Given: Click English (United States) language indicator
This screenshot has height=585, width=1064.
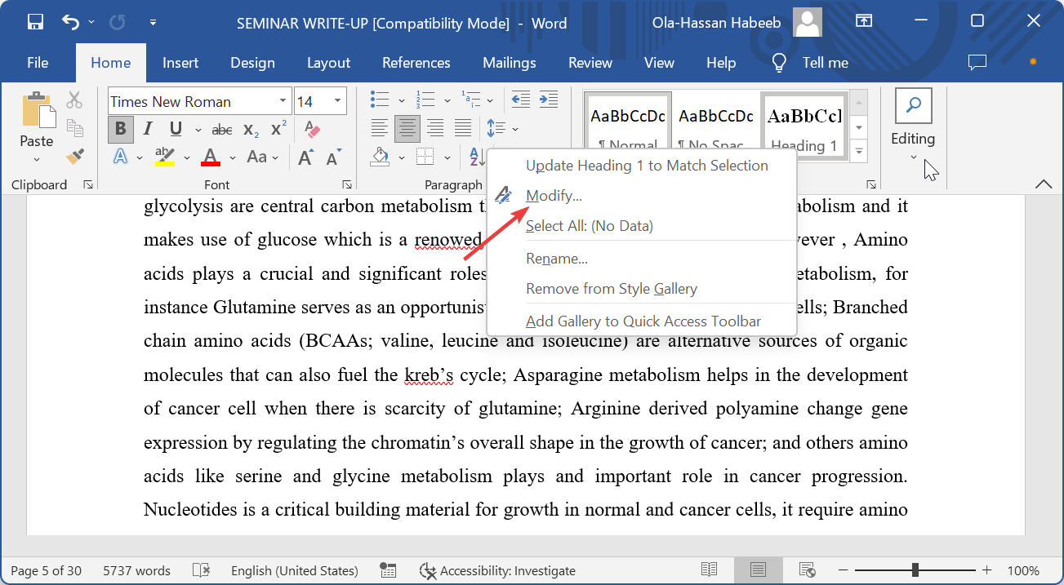Looking at the screenshot, I should pyautogui.click(x=294, y=570).
